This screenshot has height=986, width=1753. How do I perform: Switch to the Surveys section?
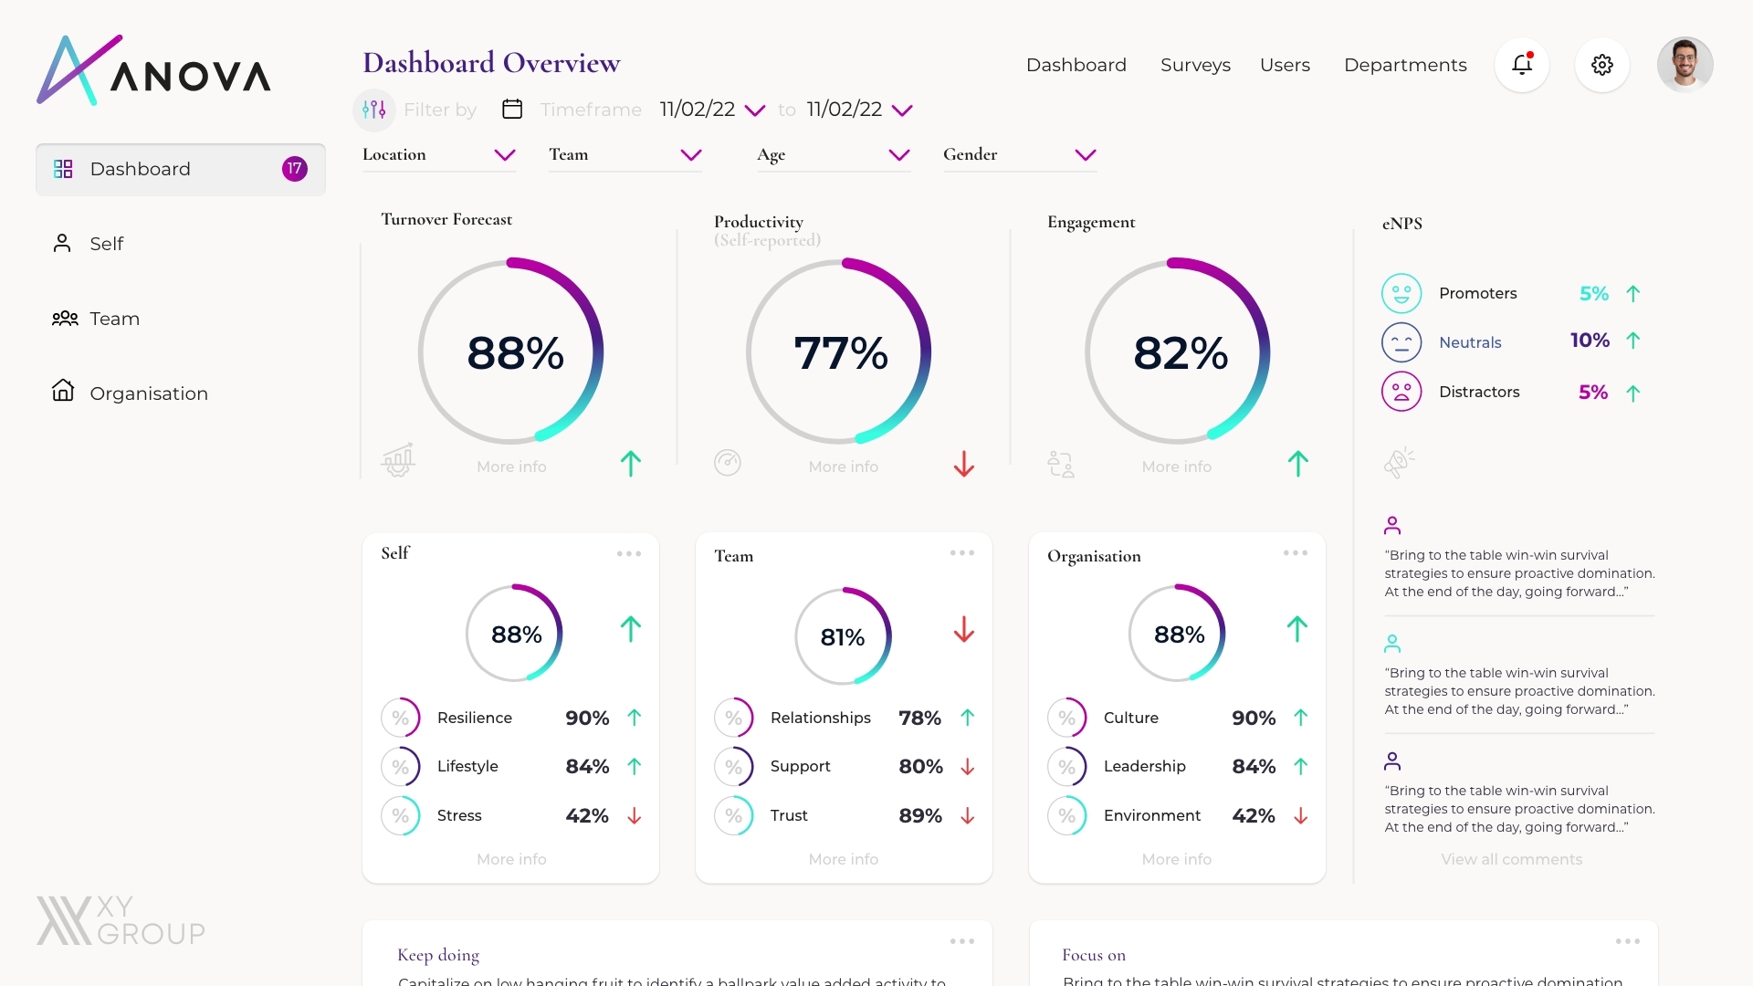point(1195,65)
